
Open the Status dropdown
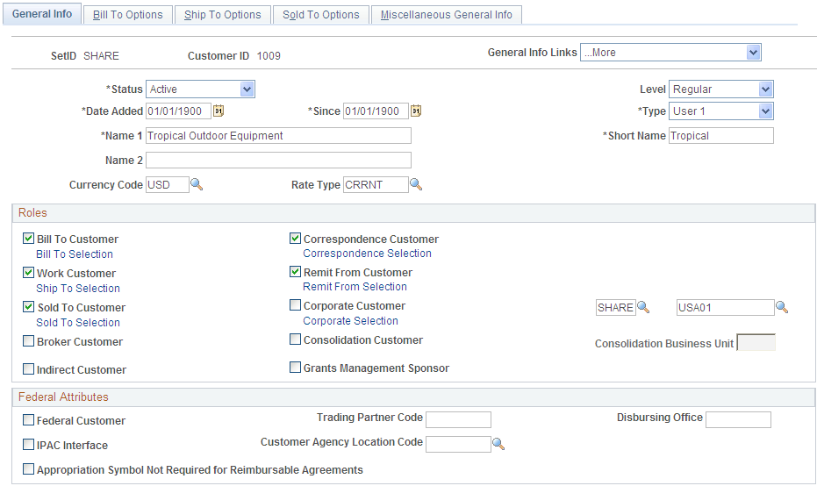[200, 89]
